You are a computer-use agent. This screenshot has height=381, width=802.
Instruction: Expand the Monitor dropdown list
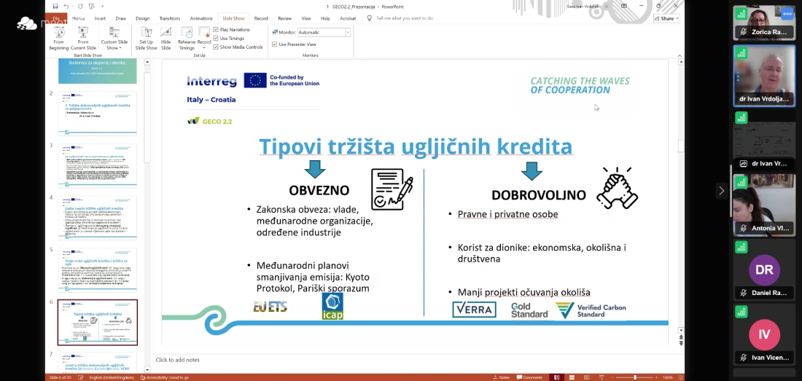[x=348, y=32]
